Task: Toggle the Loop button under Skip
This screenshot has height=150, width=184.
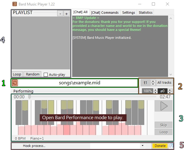Action: [x=164, y=132]
